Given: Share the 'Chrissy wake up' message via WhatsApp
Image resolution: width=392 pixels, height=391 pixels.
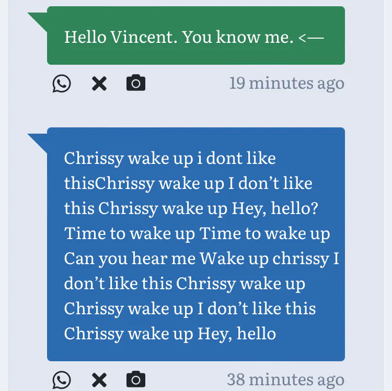Looking at the screenshot, I should click(x=62, y=380).
